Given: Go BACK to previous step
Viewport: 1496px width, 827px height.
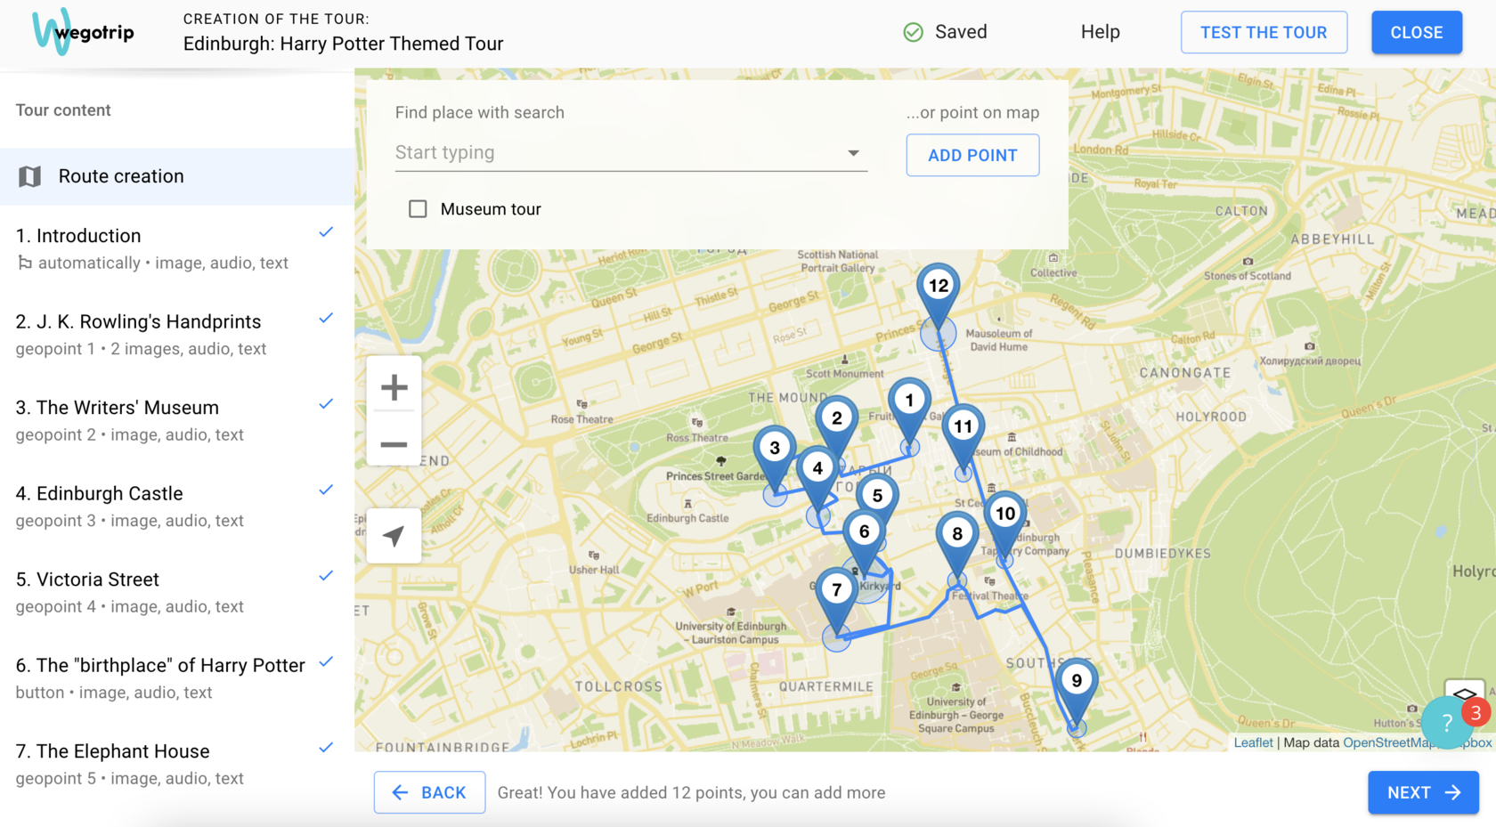Looking at the screenshot, I should (429, 792).
